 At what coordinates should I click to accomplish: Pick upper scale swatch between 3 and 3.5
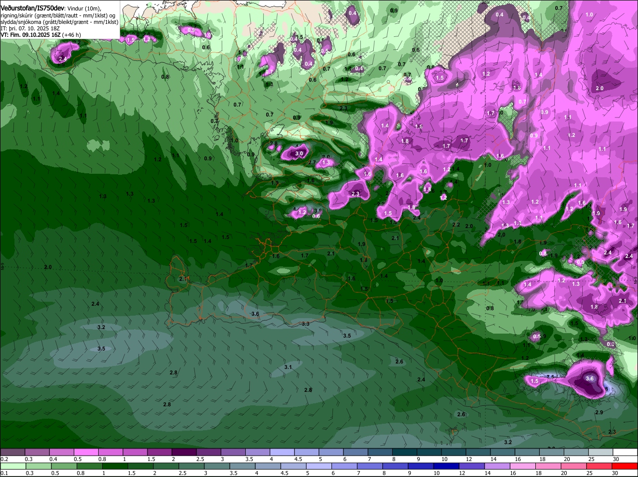[x=233, y=452]
